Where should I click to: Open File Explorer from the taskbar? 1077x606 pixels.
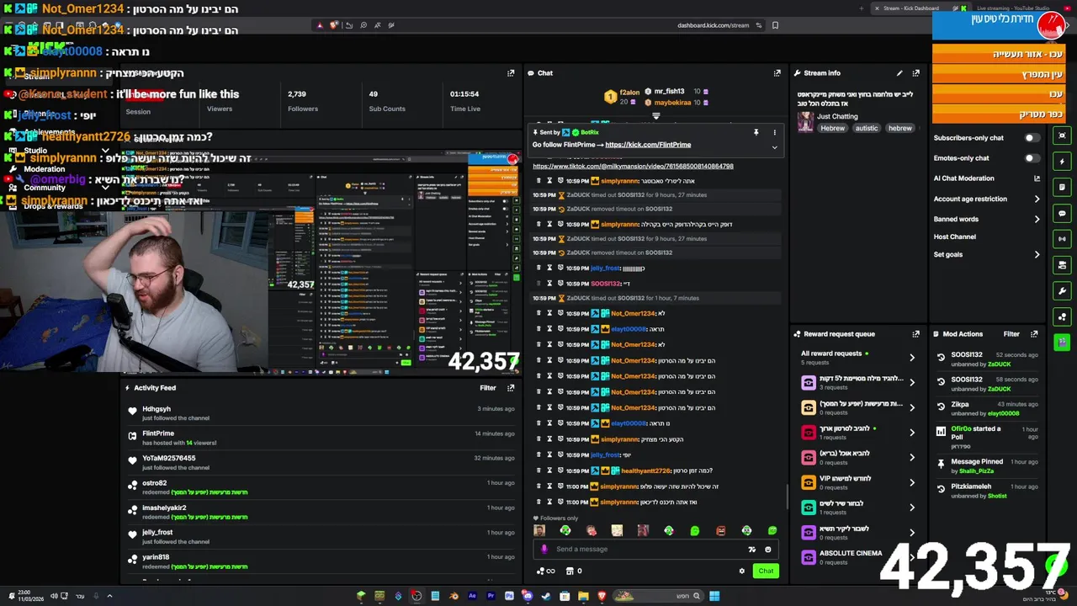click(583, 596)
